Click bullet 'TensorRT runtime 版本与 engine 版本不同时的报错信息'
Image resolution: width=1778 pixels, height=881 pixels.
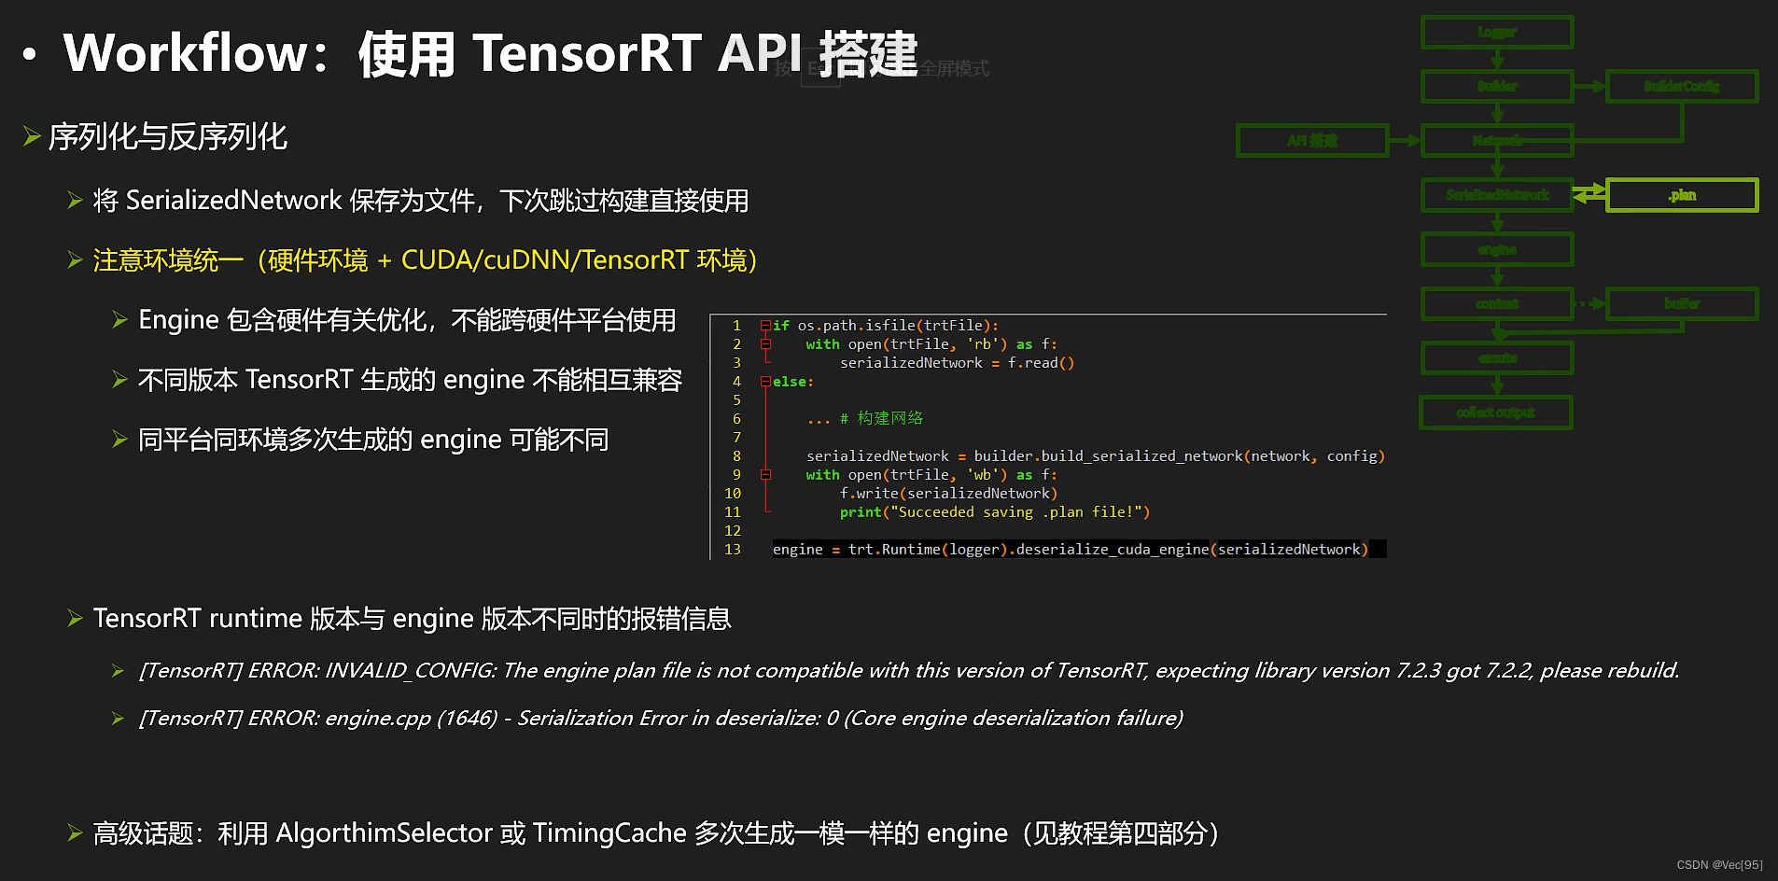(x=412, y=619)
